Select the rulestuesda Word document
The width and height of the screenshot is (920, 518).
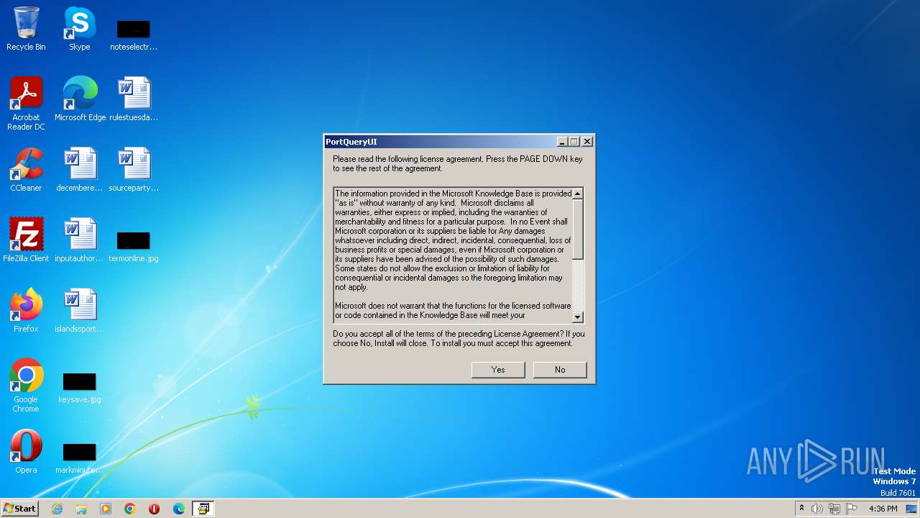(x=134, y=99)
